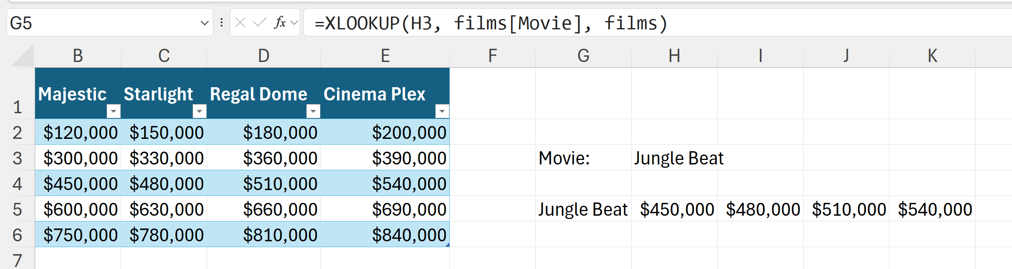Open the Name Box dropdown arrow
This screenshot has width=1012, height=269.
coord(204,23)
